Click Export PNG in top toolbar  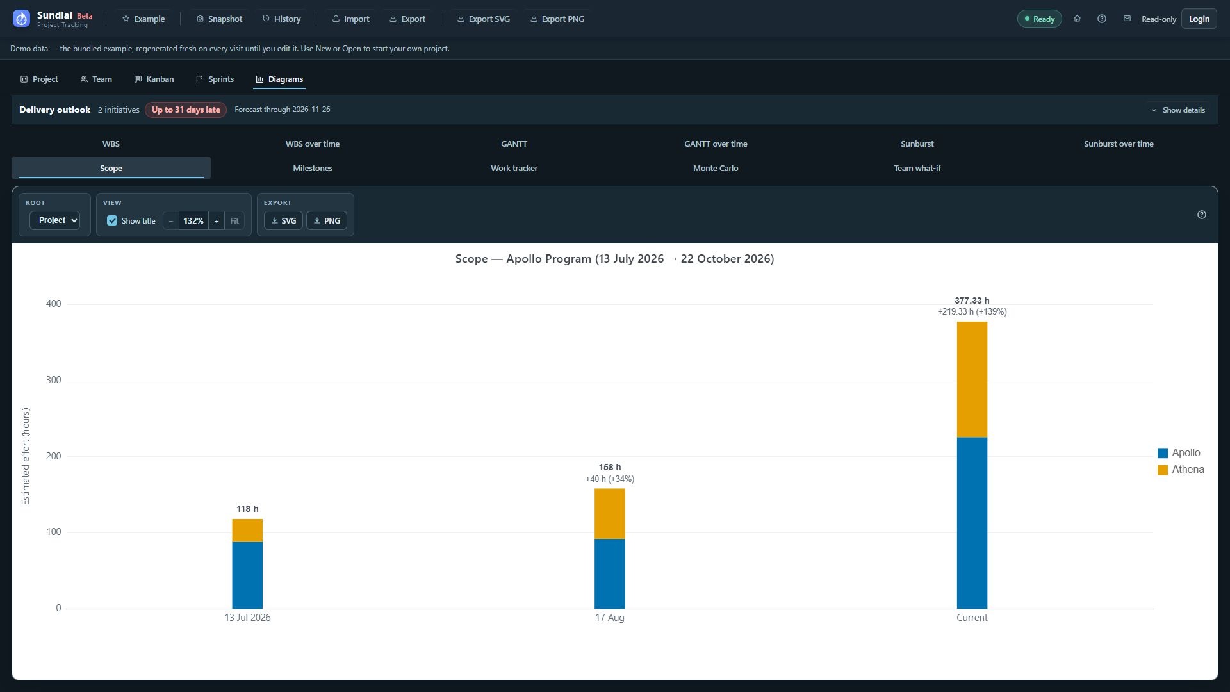click(557, 19)
